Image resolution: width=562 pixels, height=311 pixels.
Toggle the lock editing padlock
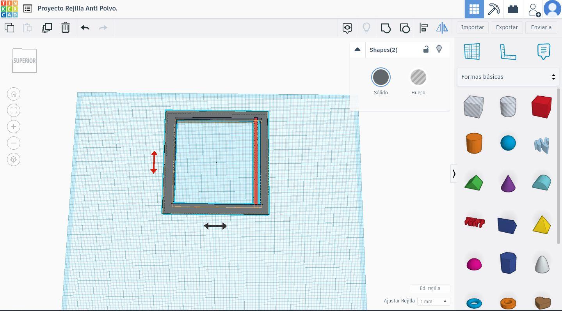426,49
